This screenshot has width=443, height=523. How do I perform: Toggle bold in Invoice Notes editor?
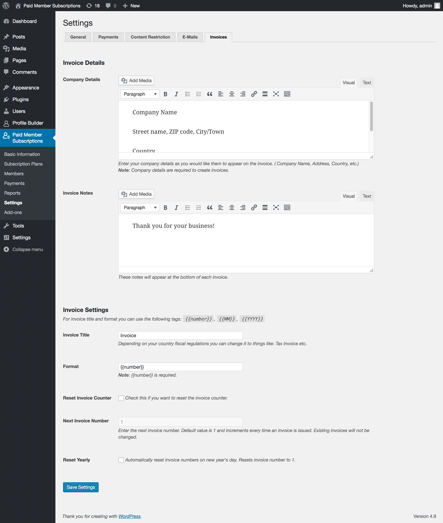point(165,208)
